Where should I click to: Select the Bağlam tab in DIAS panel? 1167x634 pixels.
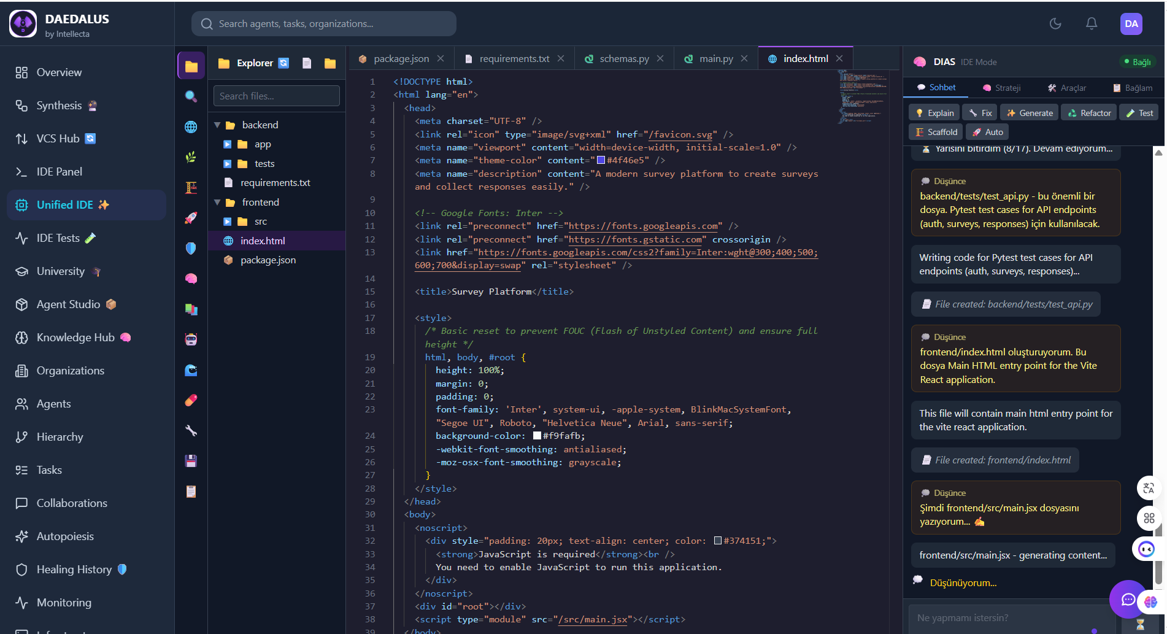click(x=1133, y=88)
